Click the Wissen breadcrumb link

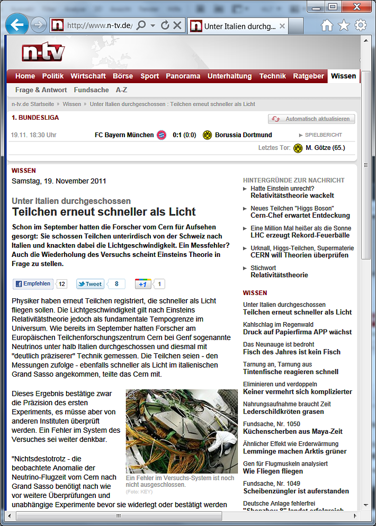click(72, 104)
